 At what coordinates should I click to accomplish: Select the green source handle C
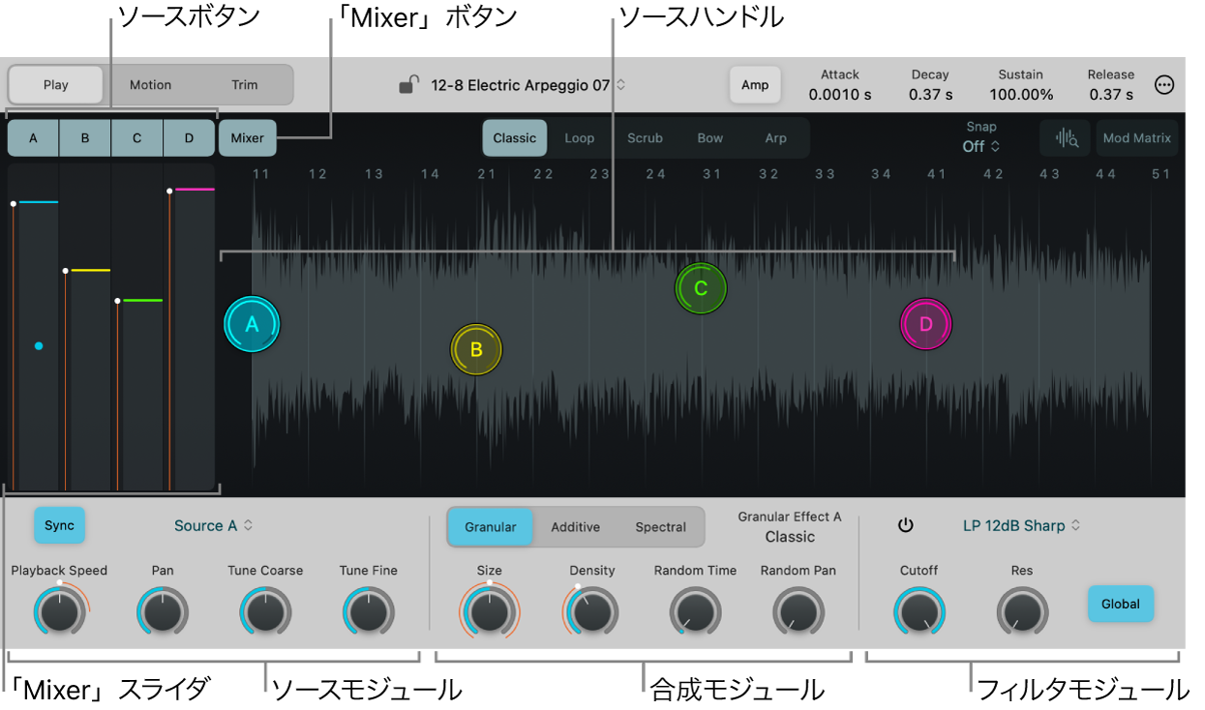click(x=701, y=287)
